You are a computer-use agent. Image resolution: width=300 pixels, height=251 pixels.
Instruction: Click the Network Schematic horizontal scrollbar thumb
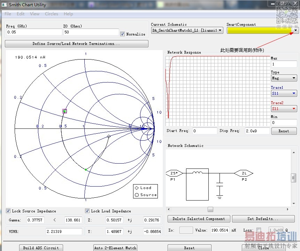tap(210, 210)
